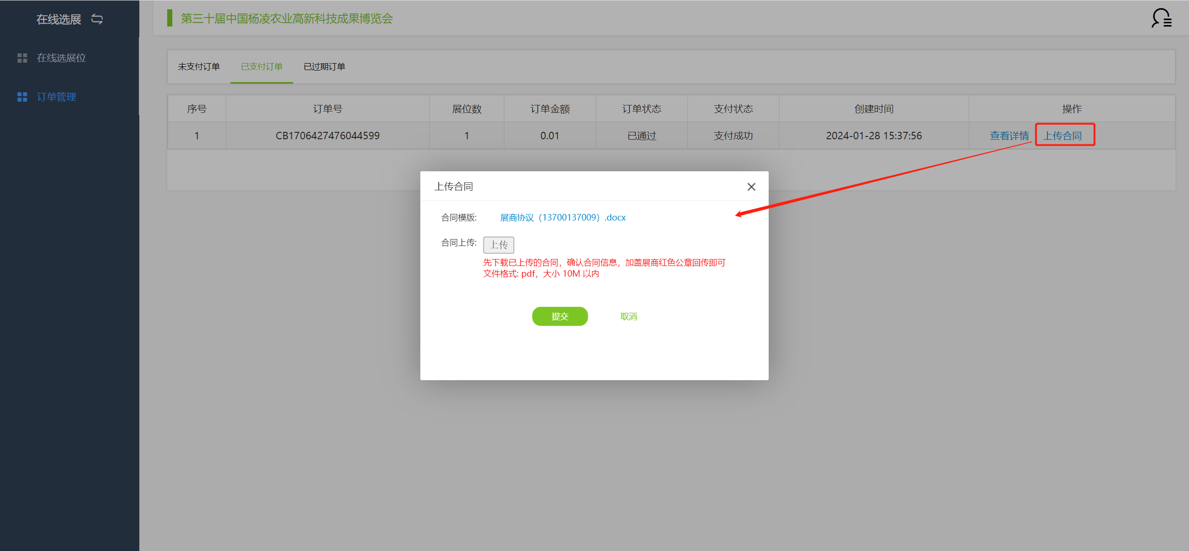
Task: Click the 订单号 column header
Action: point(327,109)
